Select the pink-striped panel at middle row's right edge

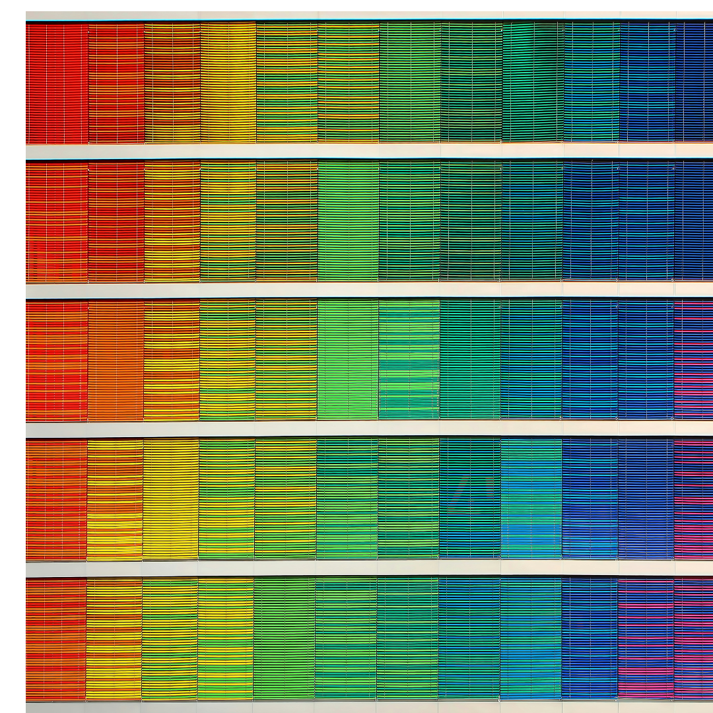pyautogui.click(x=693, y=360)
